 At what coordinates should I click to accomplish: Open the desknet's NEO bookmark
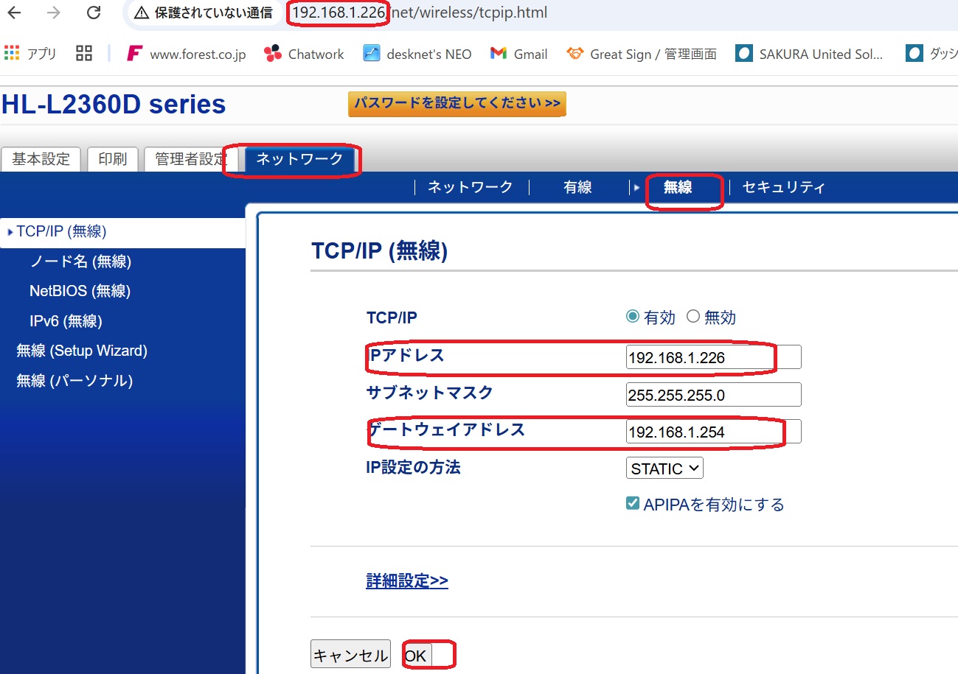[417, 54]
